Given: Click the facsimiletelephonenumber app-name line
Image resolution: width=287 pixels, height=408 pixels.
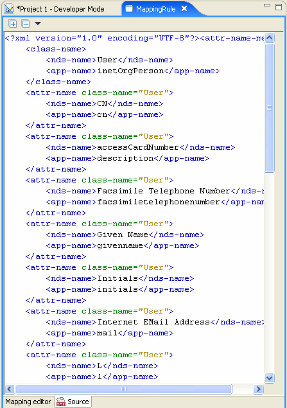Looking at the screenshot, I should point(155,202).
